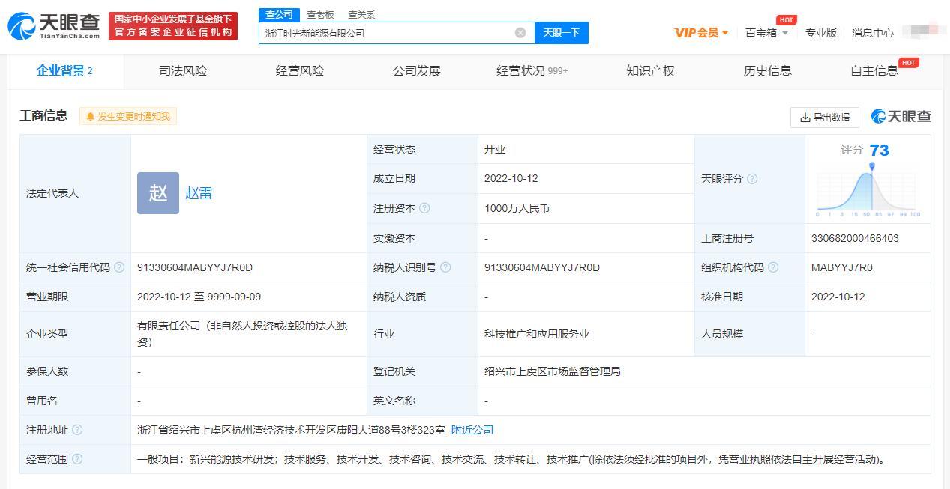Select the establishment date 2022-10-12 beside 成立日期
The height and width of the screenshot is (489, 950).
click(511, 178)
